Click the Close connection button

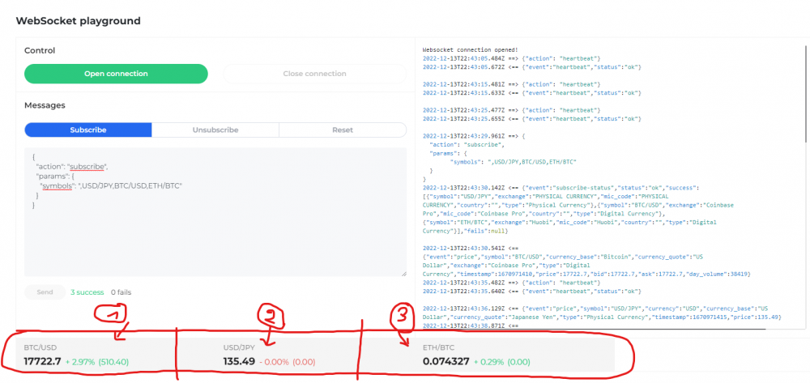pos(314,74)
